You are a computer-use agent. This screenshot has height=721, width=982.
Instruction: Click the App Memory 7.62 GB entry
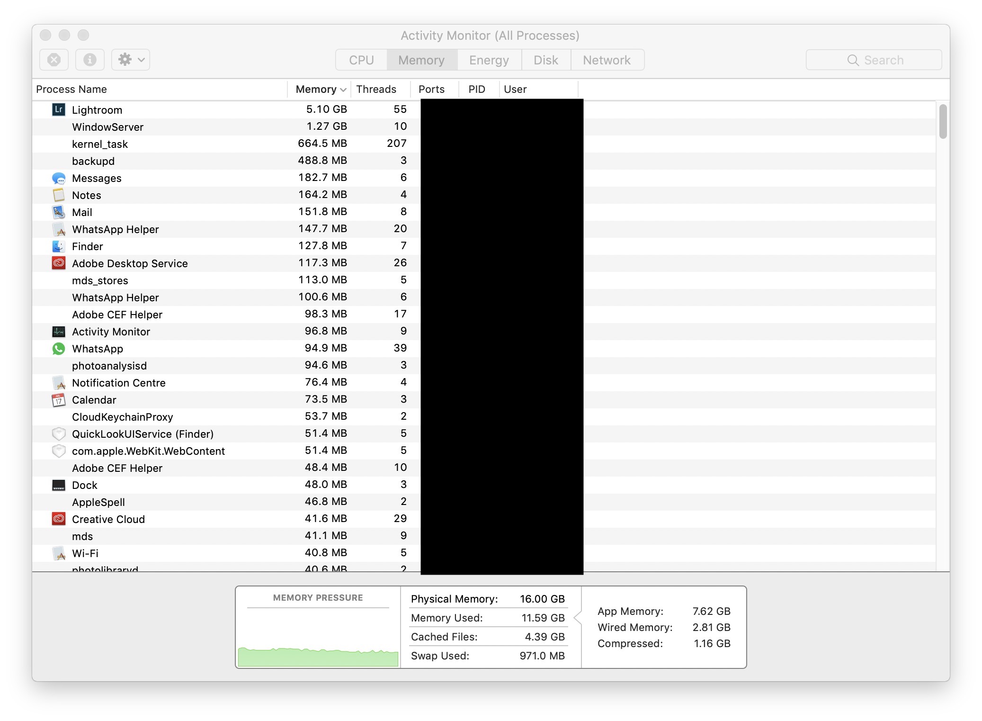coord(664,611)
